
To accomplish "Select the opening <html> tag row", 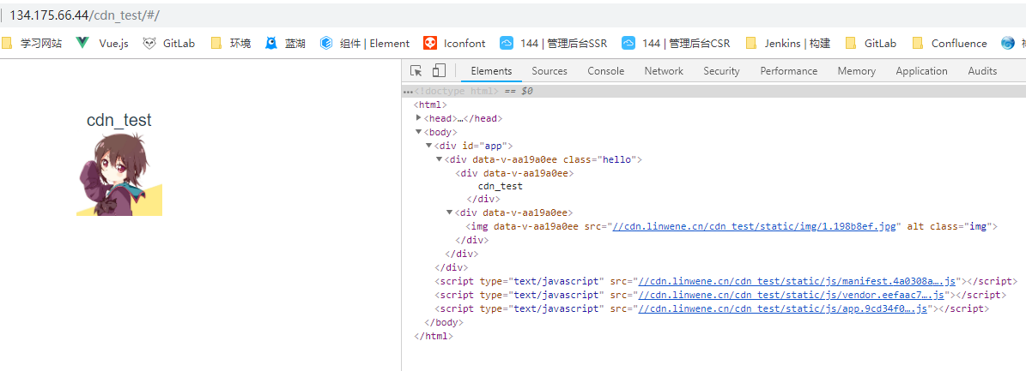I will (x=430, y=105).
